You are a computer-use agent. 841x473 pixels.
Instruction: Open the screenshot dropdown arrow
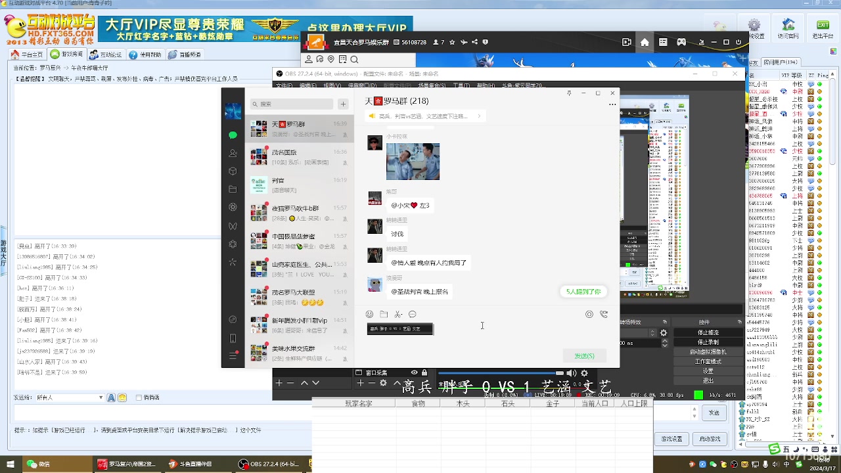coord(402,314)
